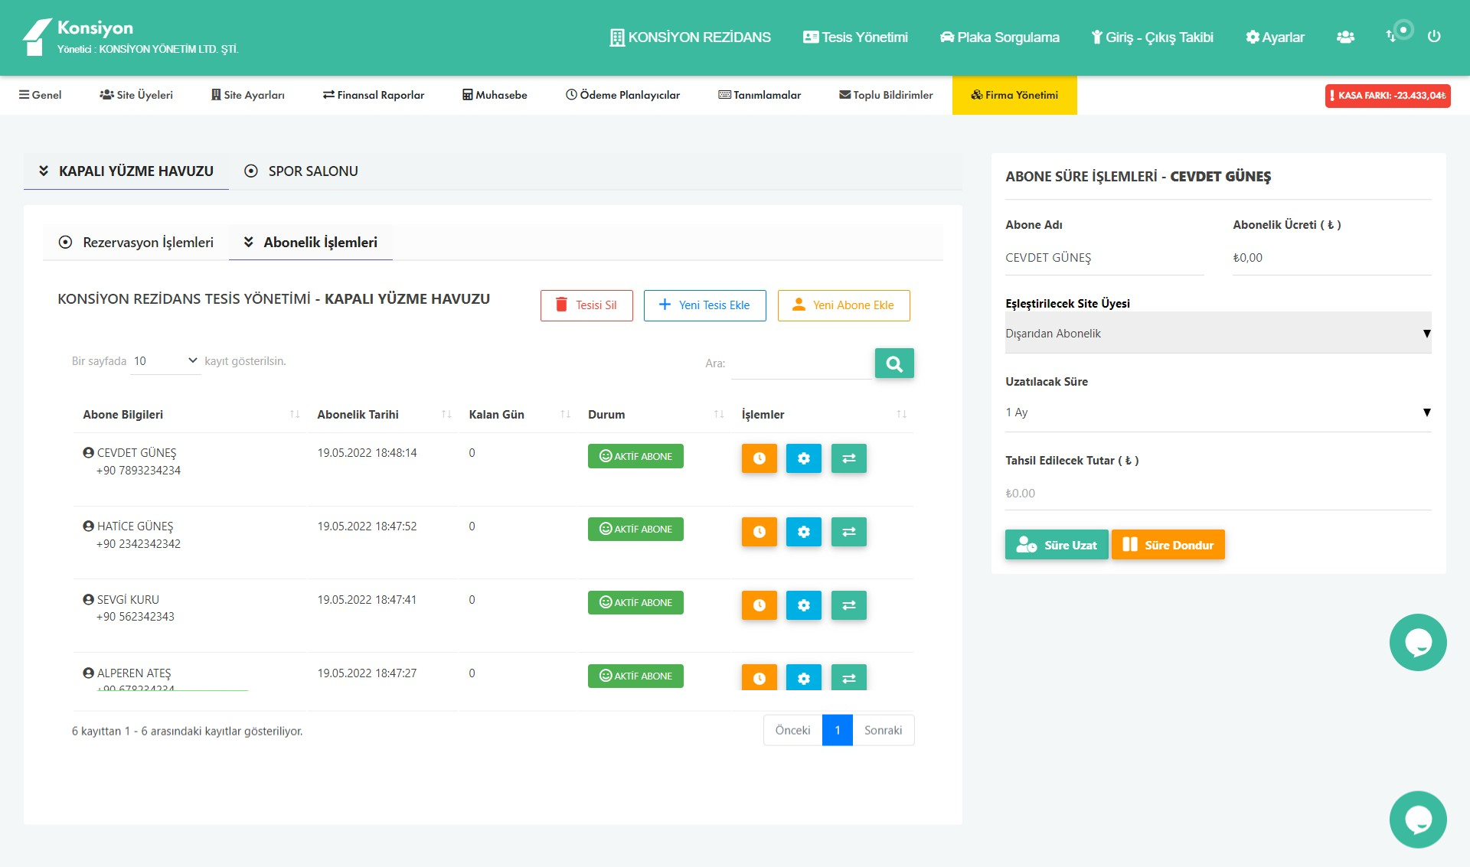Click the Süre Uzat button
Screen dimensions: 1470x867
pyautogui.click(x=1056, y=545)
